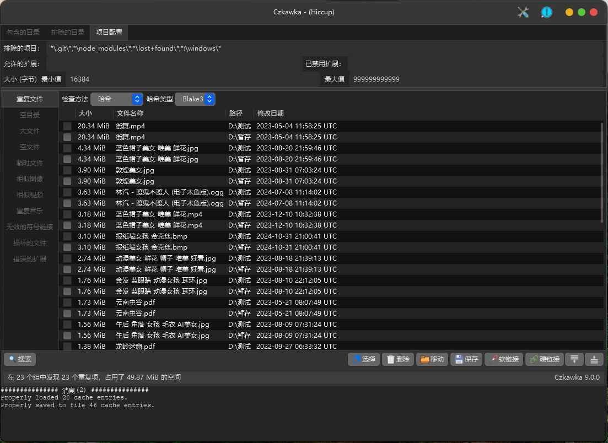Screen dimensions: 608x443
Task: Click the Softlink (软链接) icon button
Action: coord(503,359)
